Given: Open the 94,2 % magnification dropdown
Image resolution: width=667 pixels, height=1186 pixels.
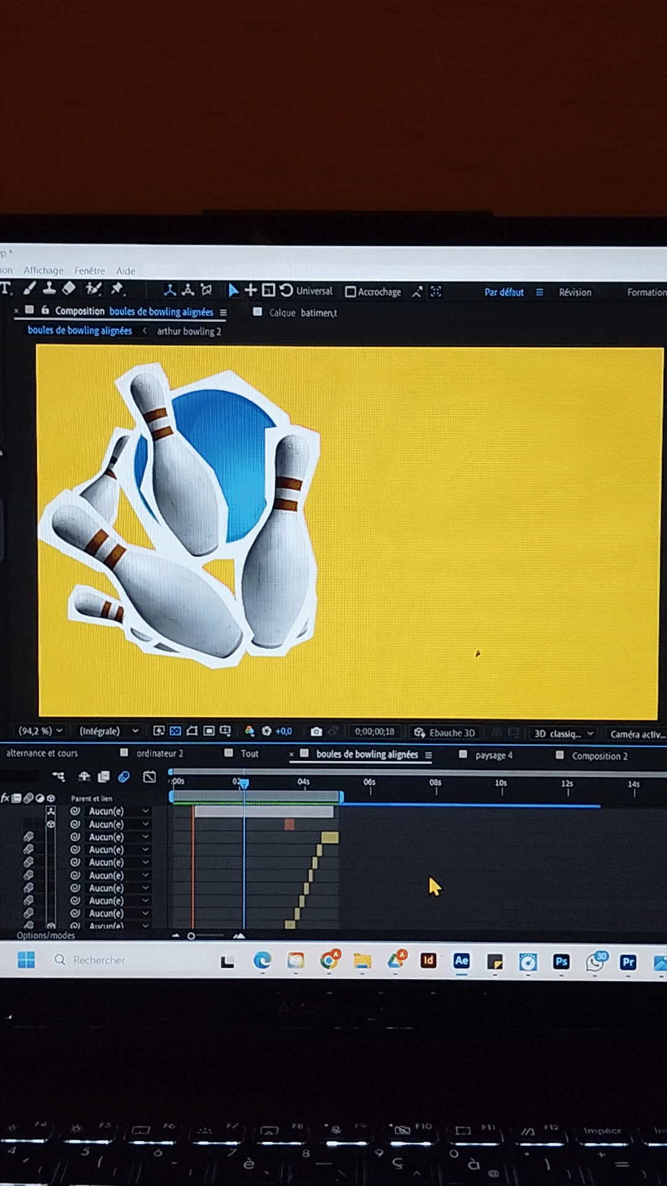Looking at the screenshot, I should (x=41, y=731).
